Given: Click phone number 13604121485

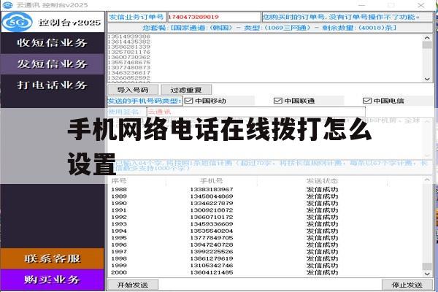Looking at the screenshot, I should pyautogui.click(x=212, y=272).
